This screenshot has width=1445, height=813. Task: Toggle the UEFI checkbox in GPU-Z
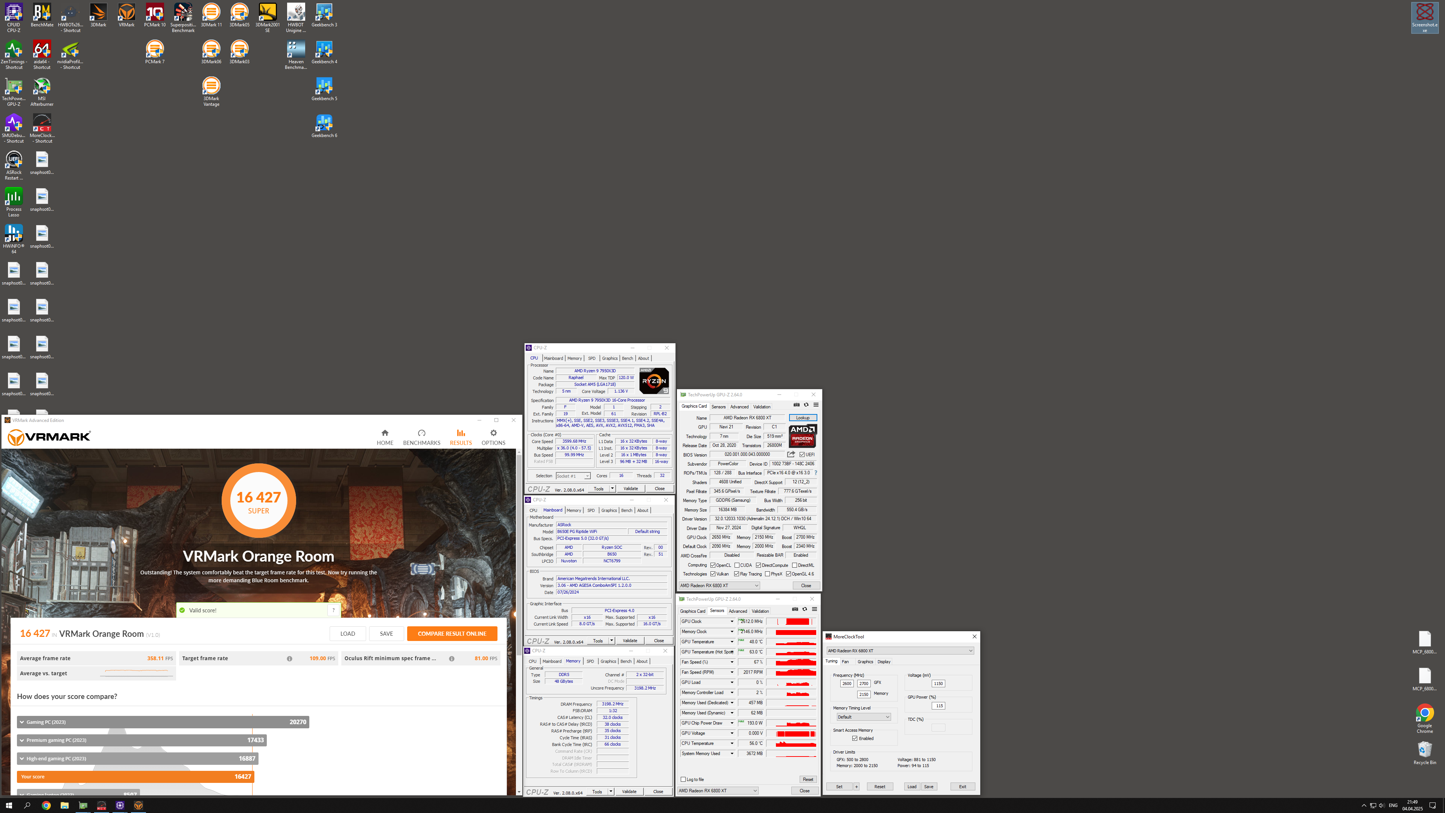tap(802, 454)
